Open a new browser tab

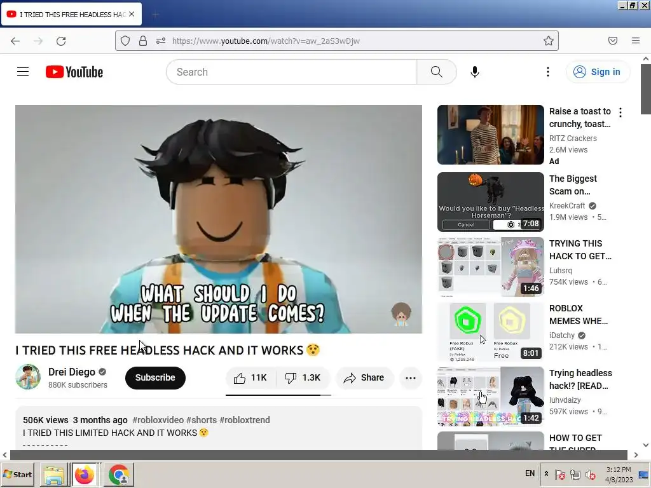point(155,15)
